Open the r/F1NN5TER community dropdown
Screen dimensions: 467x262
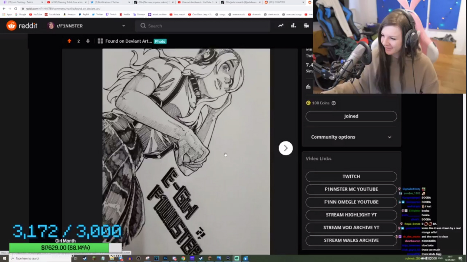(x=124, y=26)
